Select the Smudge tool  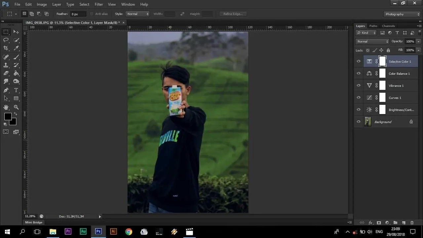(x=6, y=81)
